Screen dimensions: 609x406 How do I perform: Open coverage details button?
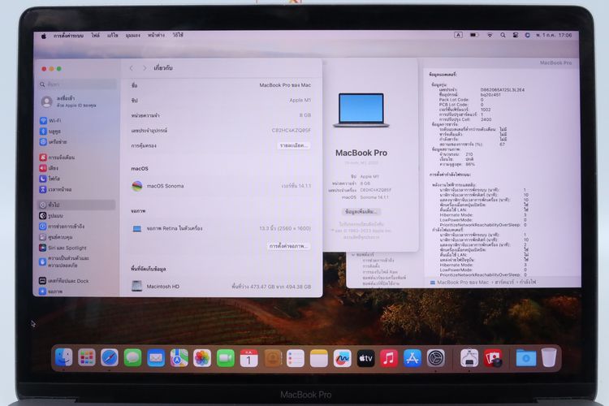pos(294,145)
